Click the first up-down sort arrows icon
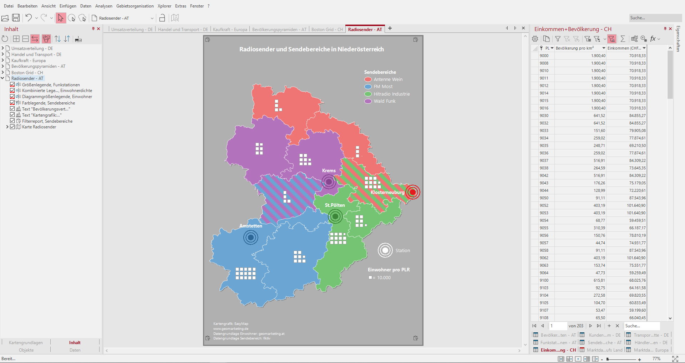 (x=58, y=39)
